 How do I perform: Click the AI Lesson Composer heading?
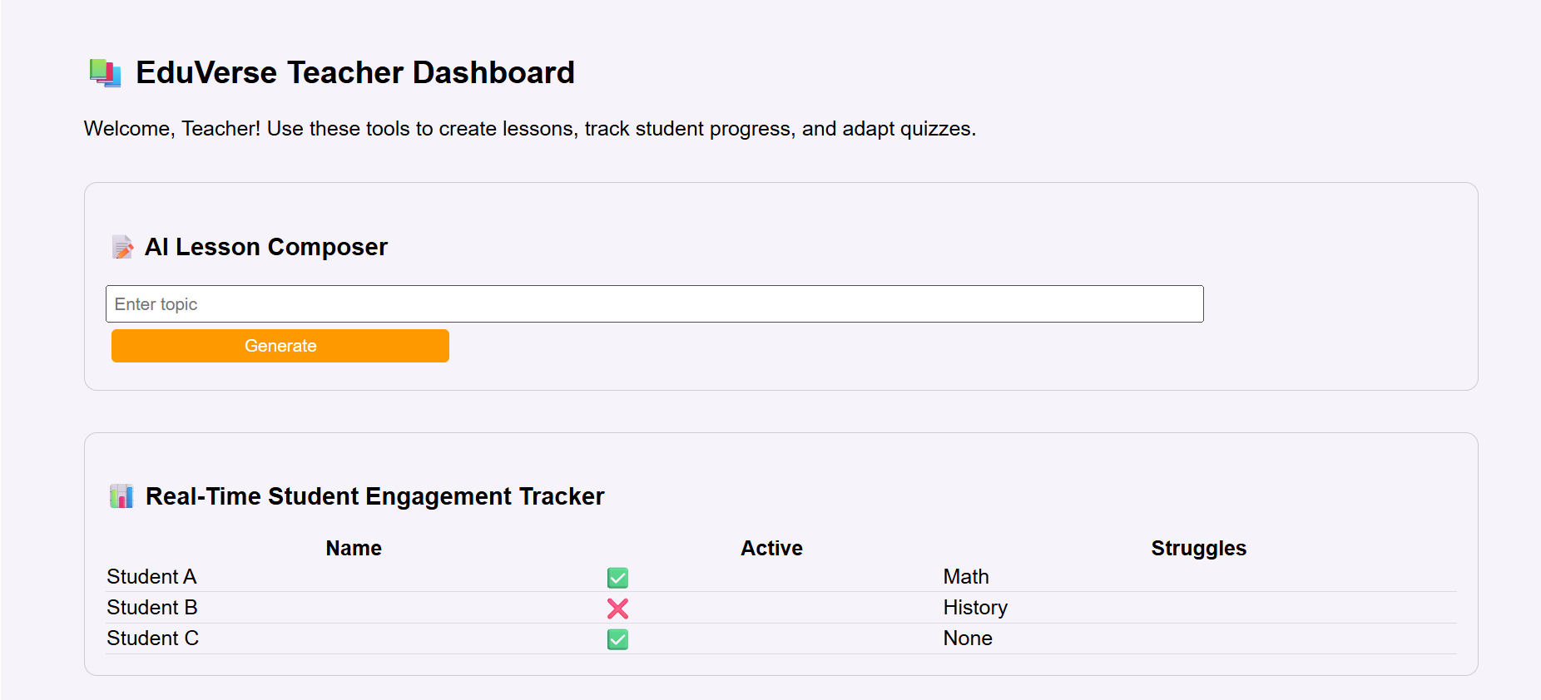(x=266, y=247)
